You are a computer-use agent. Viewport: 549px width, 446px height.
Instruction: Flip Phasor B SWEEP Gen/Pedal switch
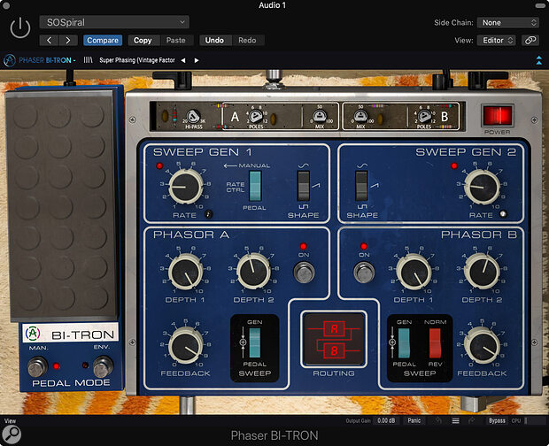pos(404,342)
